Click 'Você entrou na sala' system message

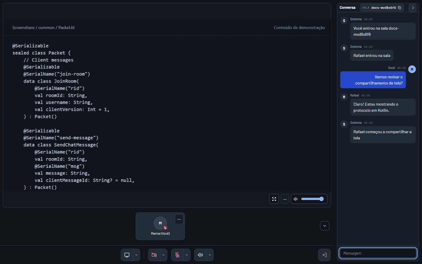click(383, 31)
